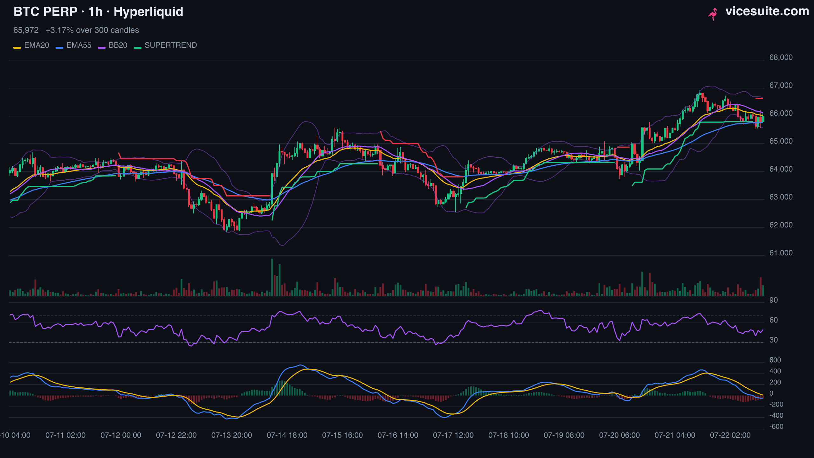Click the blue EMA55 legend swatch
Viewport: 814px width, 458px height.
[59, 48]
